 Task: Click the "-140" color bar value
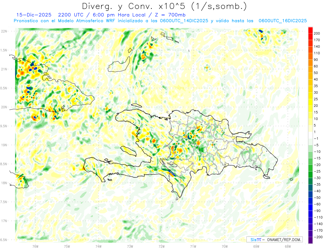318,224
